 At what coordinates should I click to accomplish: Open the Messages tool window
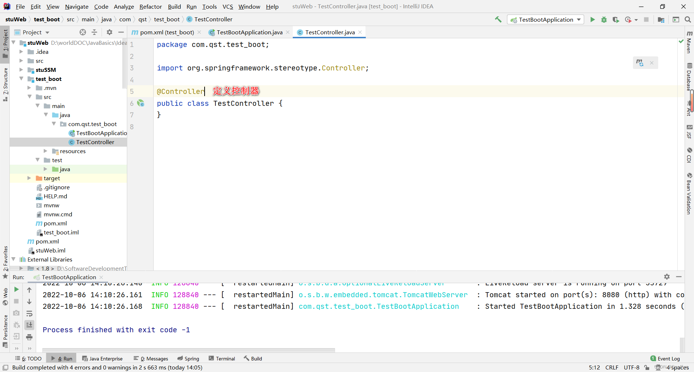pyautogui.click(x=151, y=358)
